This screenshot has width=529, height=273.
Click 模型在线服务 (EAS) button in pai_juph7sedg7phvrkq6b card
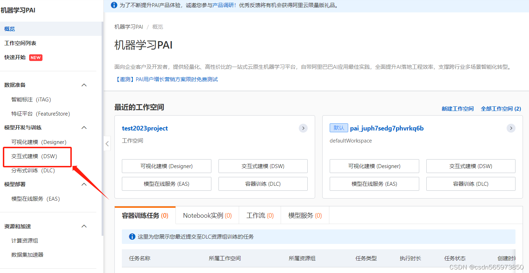click(374, 184)
